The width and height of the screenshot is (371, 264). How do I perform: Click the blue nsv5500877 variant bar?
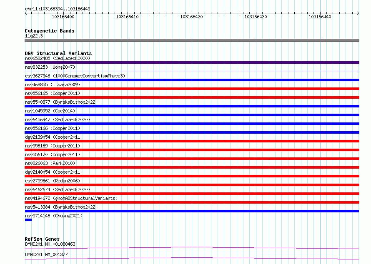pos(192,106)
